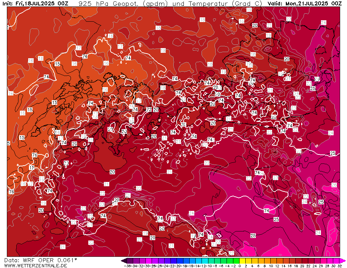Select the dark purple arrow at the scale's left end
This screenshot has width=347, height=268.
[124, 261]
